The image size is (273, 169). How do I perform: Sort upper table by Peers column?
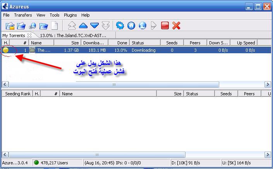coord(195,43)
